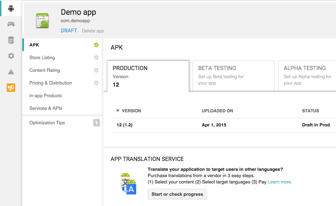Click green checkmark next to APK
336x206 pixels.
96,45
